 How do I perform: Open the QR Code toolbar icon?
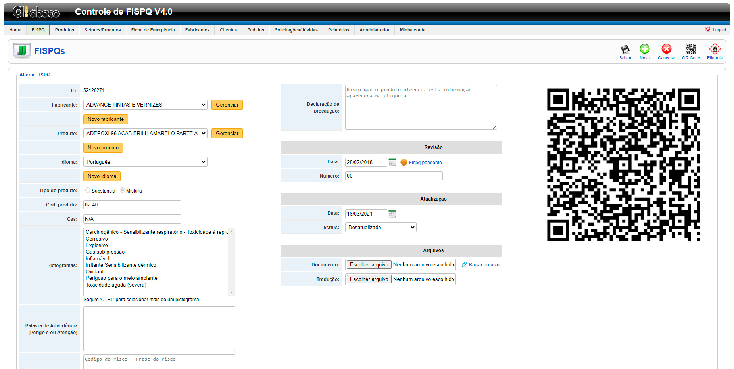tap(691, 49)
